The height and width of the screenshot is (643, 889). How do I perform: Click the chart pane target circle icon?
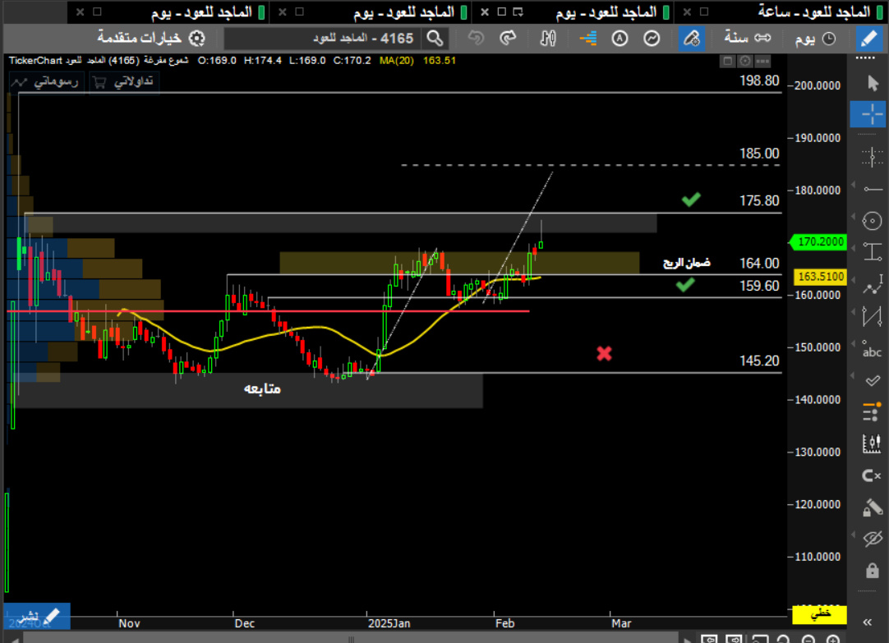tap(745, 62)
